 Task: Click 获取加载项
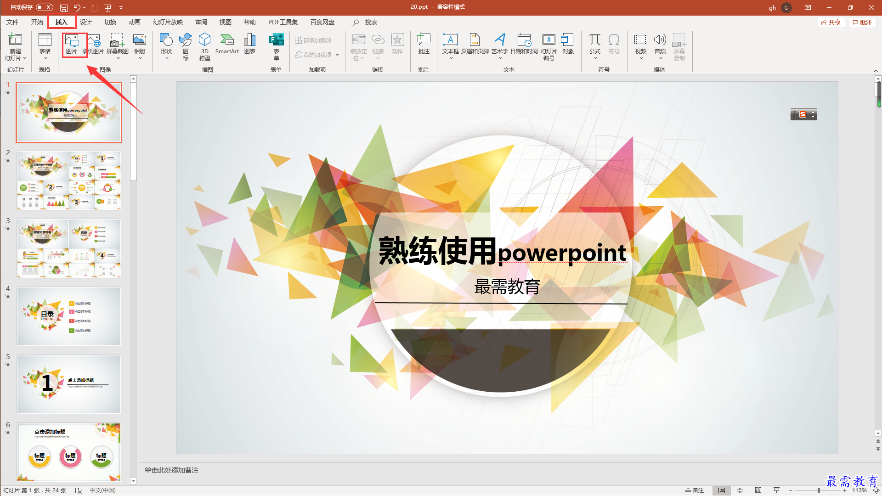tap(313, 40)
